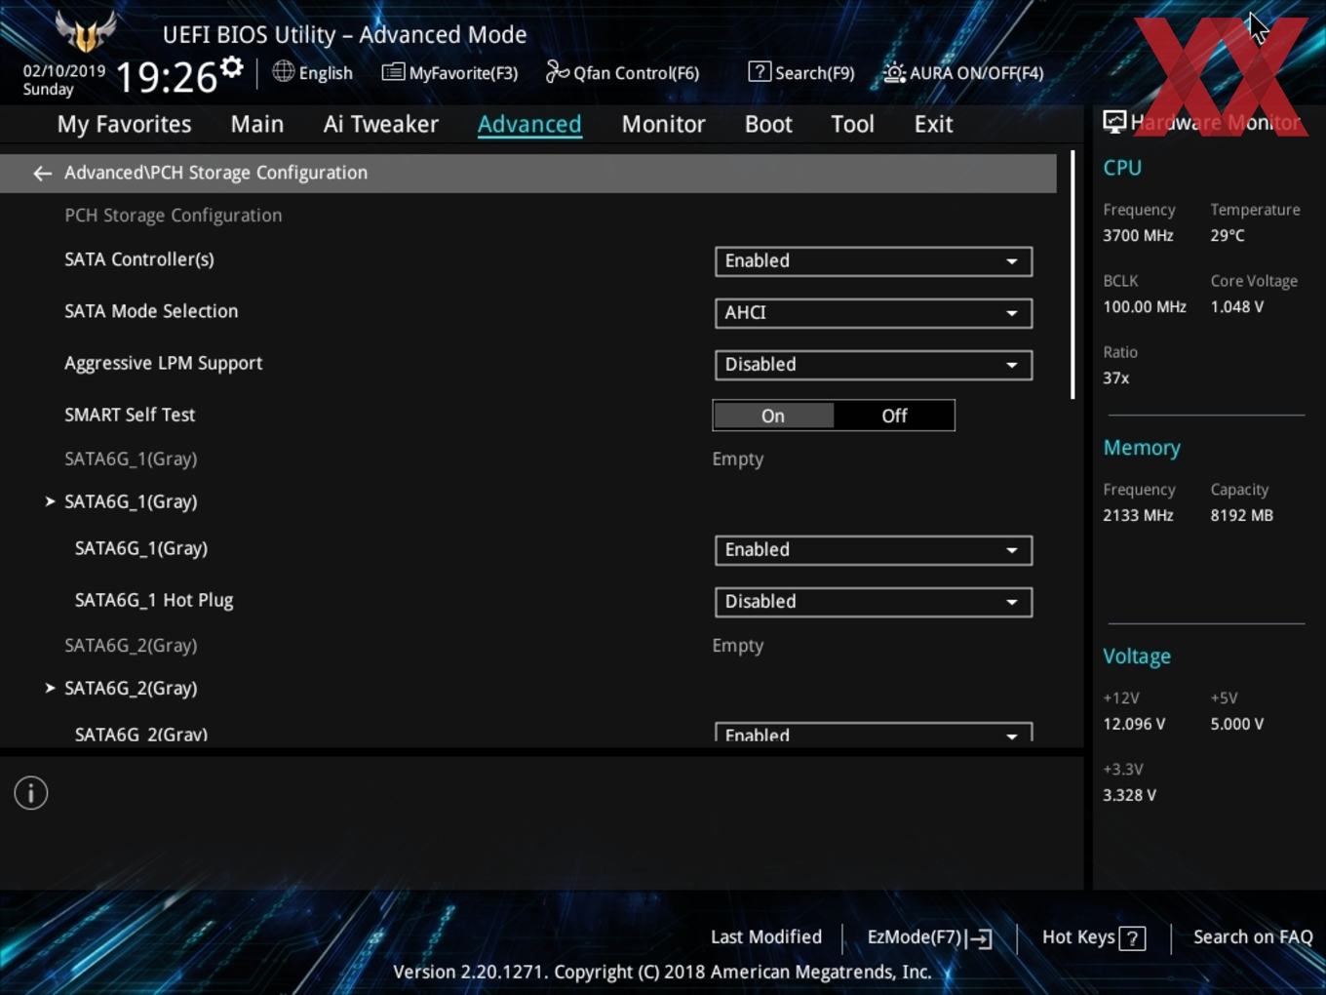The height and width of the screenshot is (995, 1326).
Task: Open the Tool tab
Action: pos(852,124)
